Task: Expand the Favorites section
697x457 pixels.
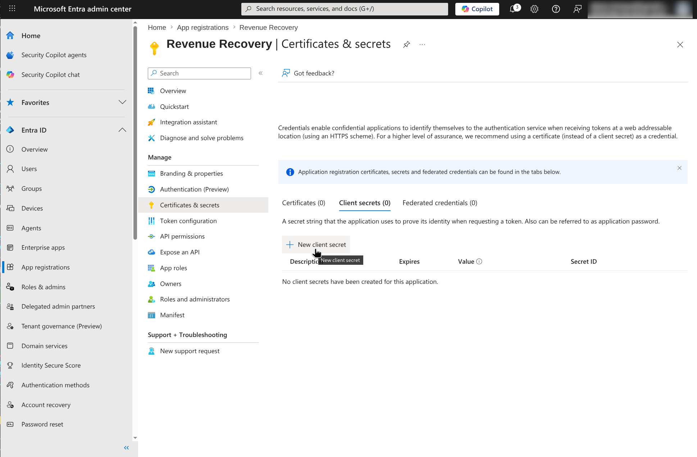Action: click(122, 102)
